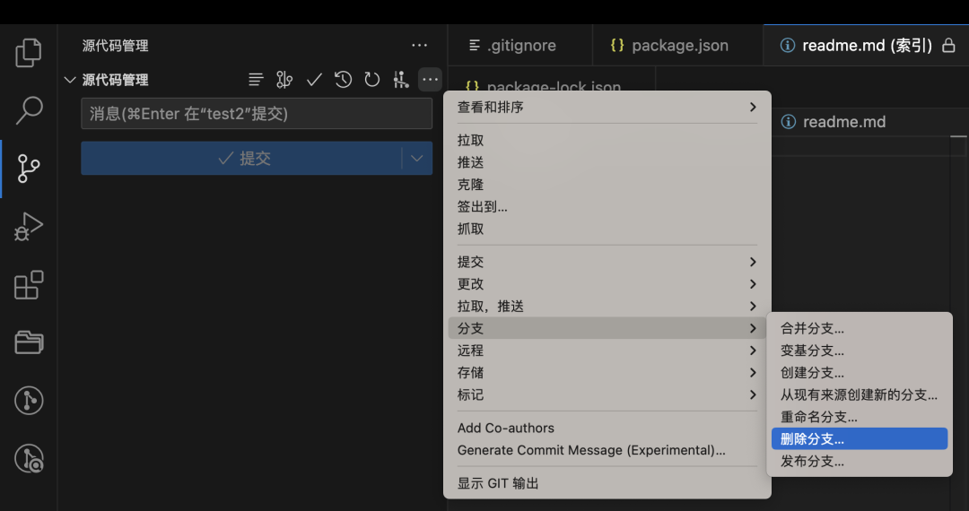Open the Explorer view in activity bar

[29, 53]
